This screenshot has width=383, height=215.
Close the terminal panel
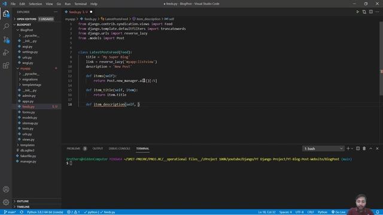(x=377, y=149)
